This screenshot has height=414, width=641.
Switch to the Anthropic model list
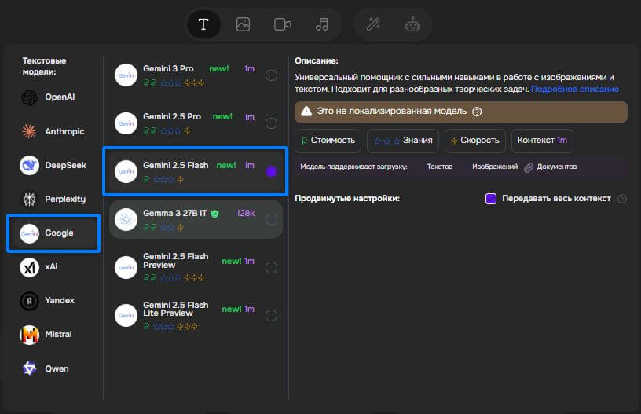(x=53, y=131)
